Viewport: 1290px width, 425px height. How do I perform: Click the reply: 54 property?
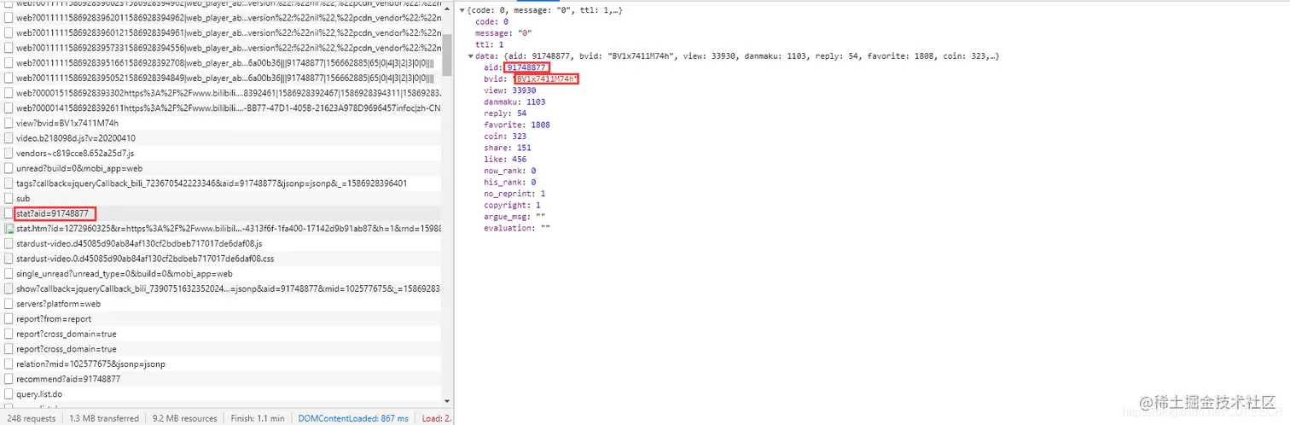click(505, 114)
